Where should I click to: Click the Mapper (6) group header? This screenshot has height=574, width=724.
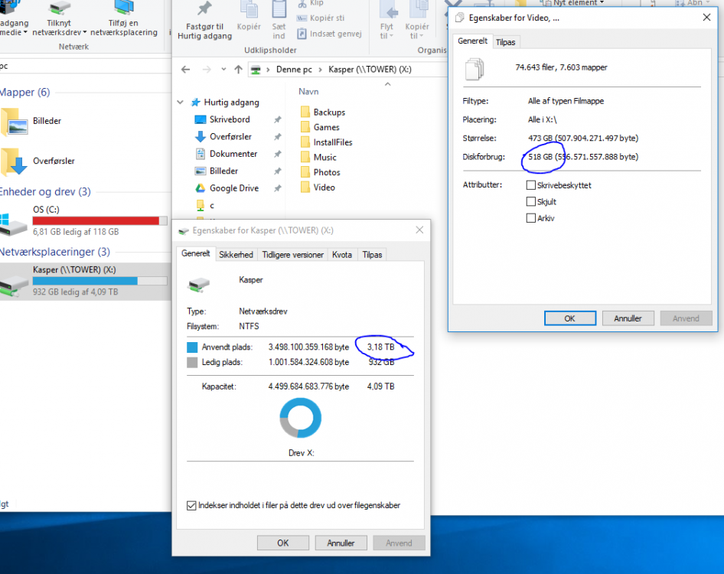(25, 92)
